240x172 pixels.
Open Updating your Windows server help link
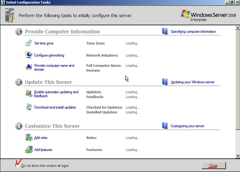[x=192, y=82]
